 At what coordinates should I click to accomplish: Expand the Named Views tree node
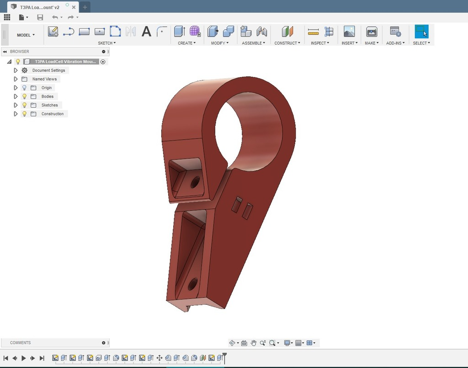coord(16,79)
